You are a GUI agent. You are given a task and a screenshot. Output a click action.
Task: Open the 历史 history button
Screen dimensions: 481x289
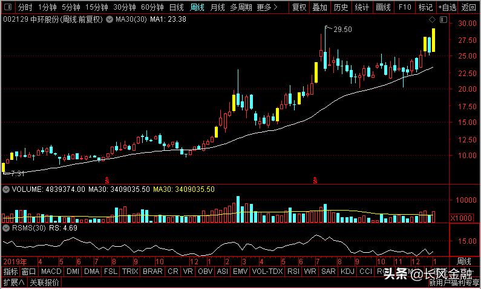point(341,7)
